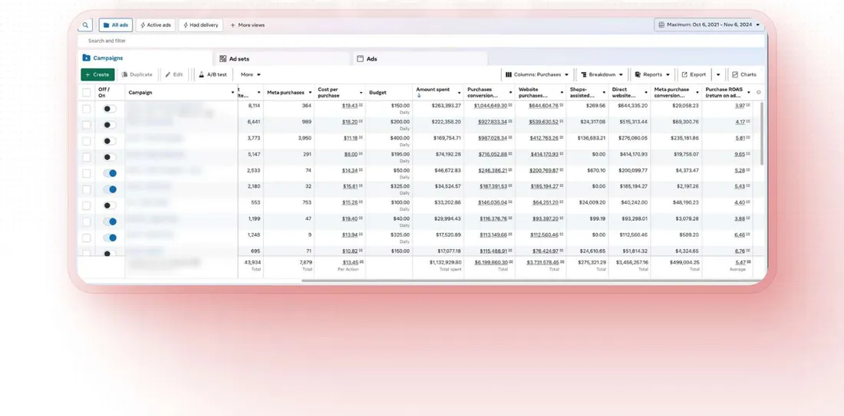Open Columns: Purchases dropdown

(x=536, y=75)
